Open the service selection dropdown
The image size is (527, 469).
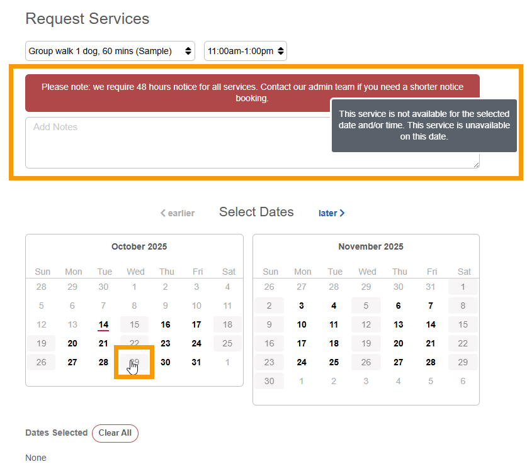coord(110,51)
